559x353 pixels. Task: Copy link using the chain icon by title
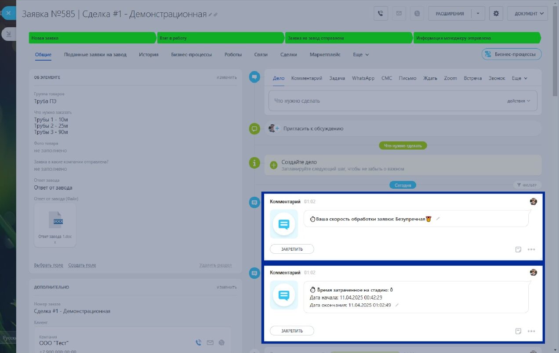(x=216, y=15)
